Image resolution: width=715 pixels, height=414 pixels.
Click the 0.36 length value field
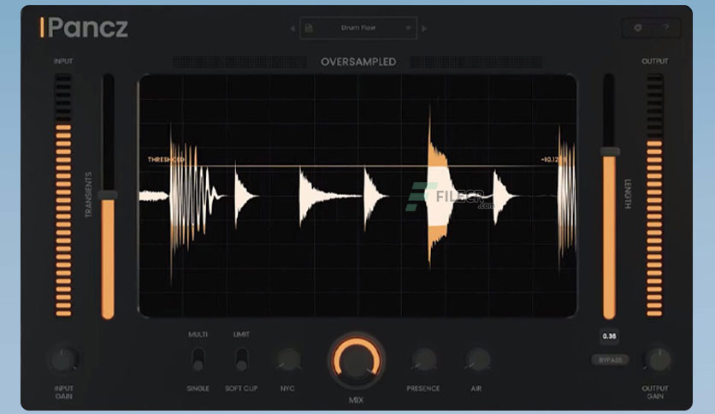[609, 336]
